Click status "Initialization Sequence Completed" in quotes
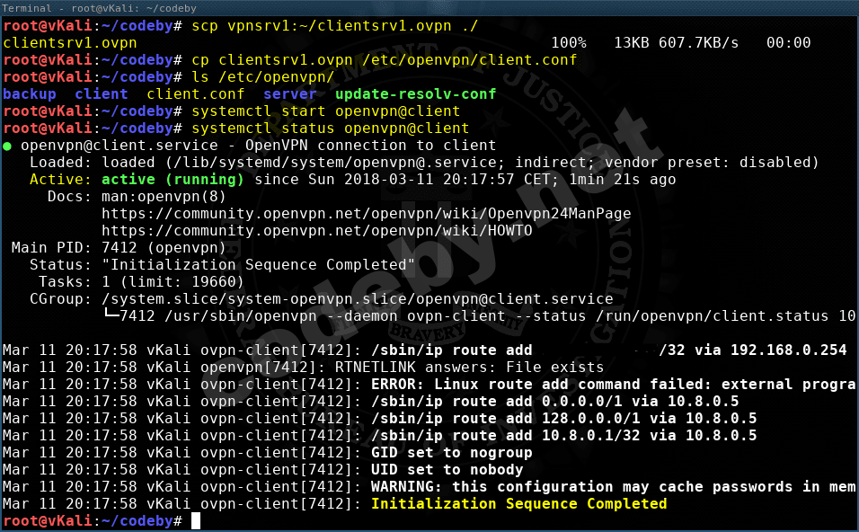Screen dimensions: 859x532 (x=259, y=264)
